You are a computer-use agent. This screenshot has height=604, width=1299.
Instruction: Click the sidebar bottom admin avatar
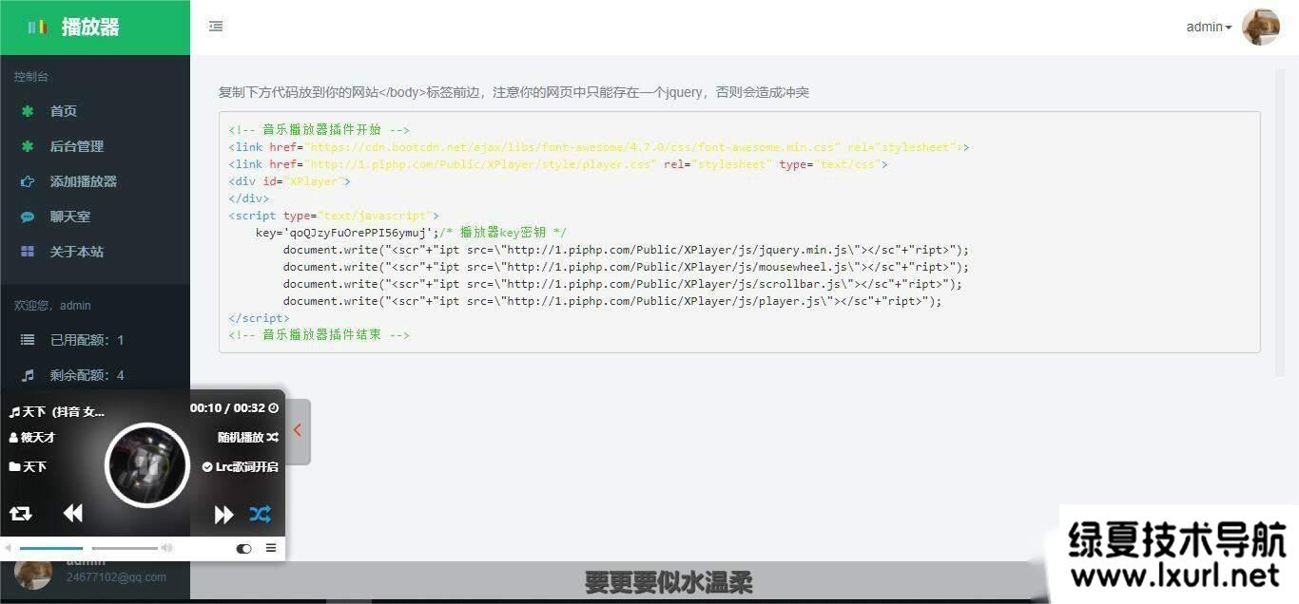[x=33, y=573]
